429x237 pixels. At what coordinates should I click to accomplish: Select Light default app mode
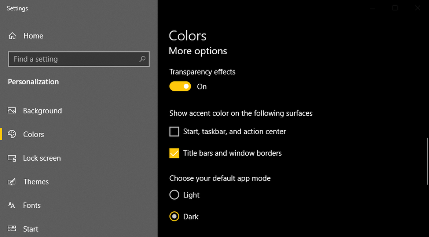(x=174, y=195)
